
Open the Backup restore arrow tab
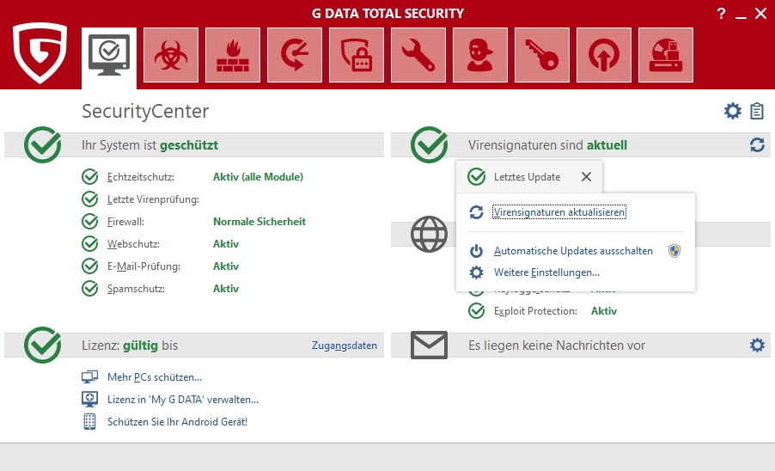coord(295,55)
